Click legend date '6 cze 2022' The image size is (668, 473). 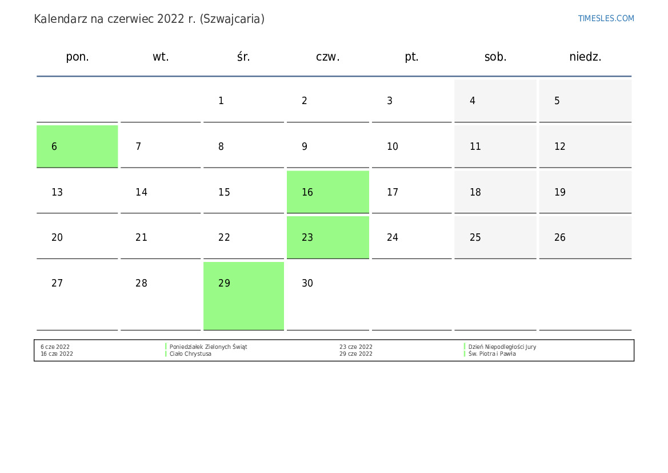tap(55, 347)
